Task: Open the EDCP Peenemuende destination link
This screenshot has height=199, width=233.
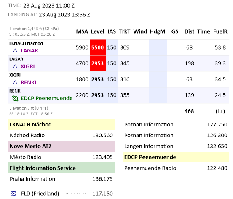Action: [x=47, y=98]
